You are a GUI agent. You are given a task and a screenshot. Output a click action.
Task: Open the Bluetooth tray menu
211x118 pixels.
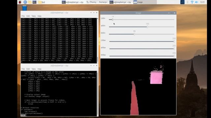[188, 2]
